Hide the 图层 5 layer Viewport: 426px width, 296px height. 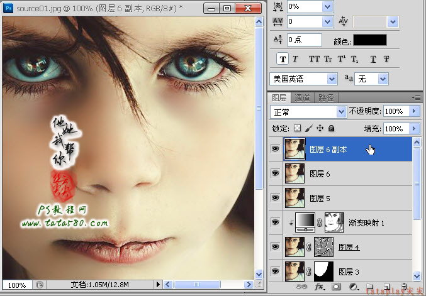tap(275, 198)
